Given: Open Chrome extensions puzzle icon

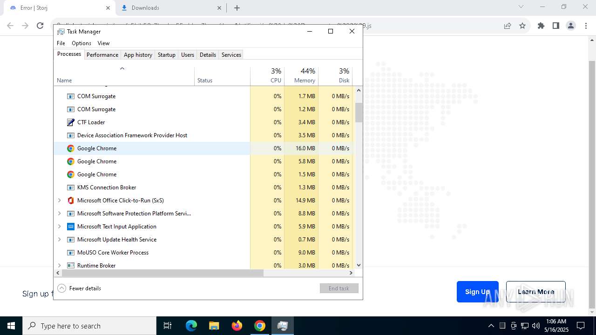Looking at the screenshot, I should point(541,26).
